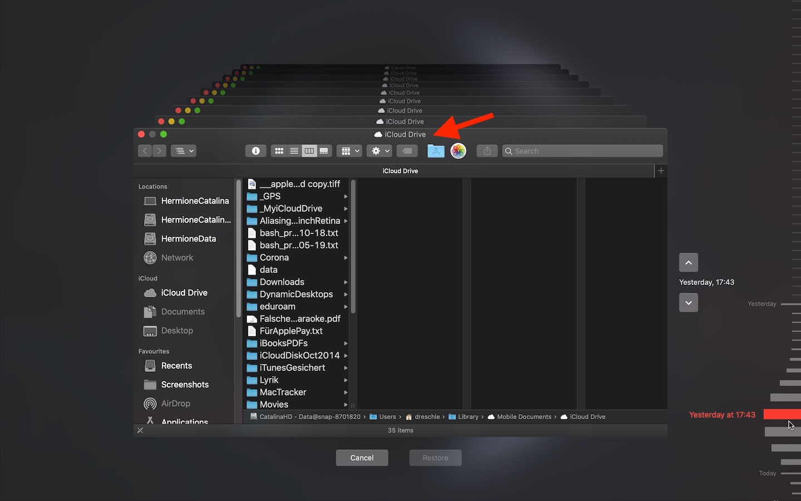Expand the _GPS folder arrow
Viewport: 801px width, 501px height.
click(x=345, y=197)
